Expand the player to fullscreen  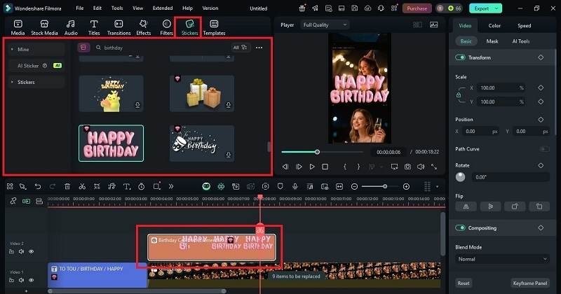pyautogui.click(x=434, y=167)
